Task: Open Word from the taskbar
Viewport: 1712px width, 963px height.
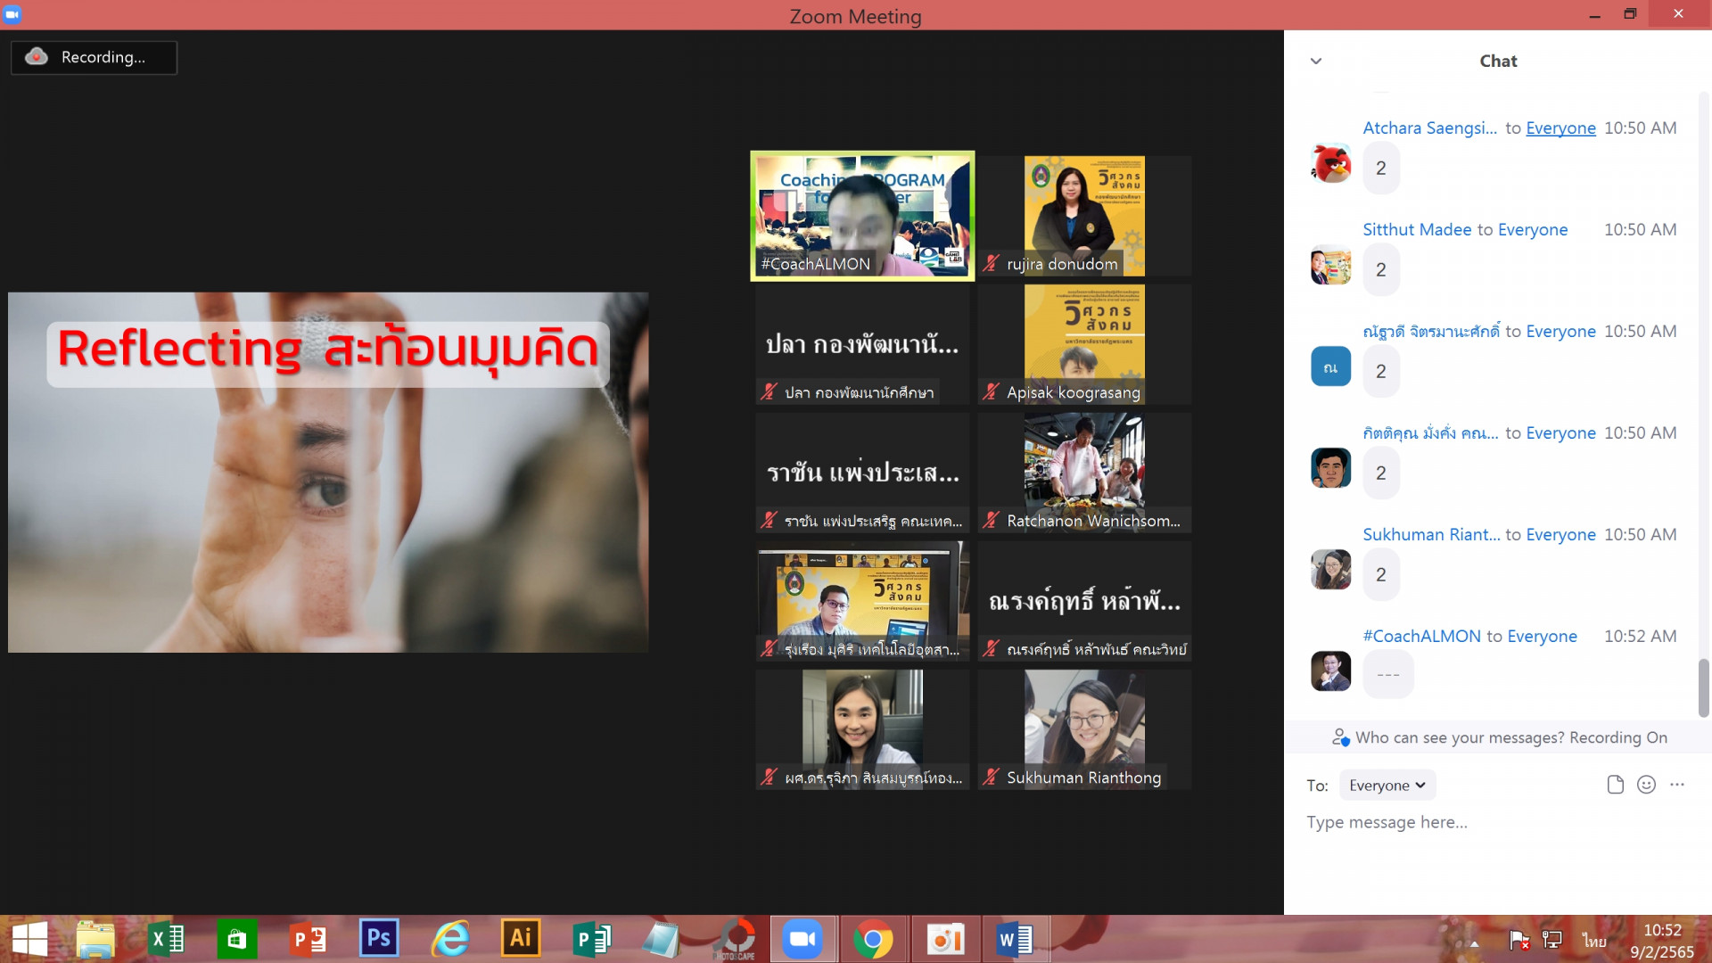Action: coord(1015,939)
